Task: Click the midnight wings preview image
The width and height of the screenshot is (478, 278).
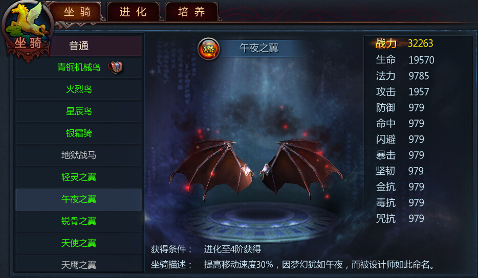Action: click(256, 170)
